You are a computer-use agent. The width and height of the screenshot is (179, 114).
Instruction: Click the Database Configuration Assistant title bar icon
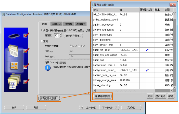tap(3, 14)
